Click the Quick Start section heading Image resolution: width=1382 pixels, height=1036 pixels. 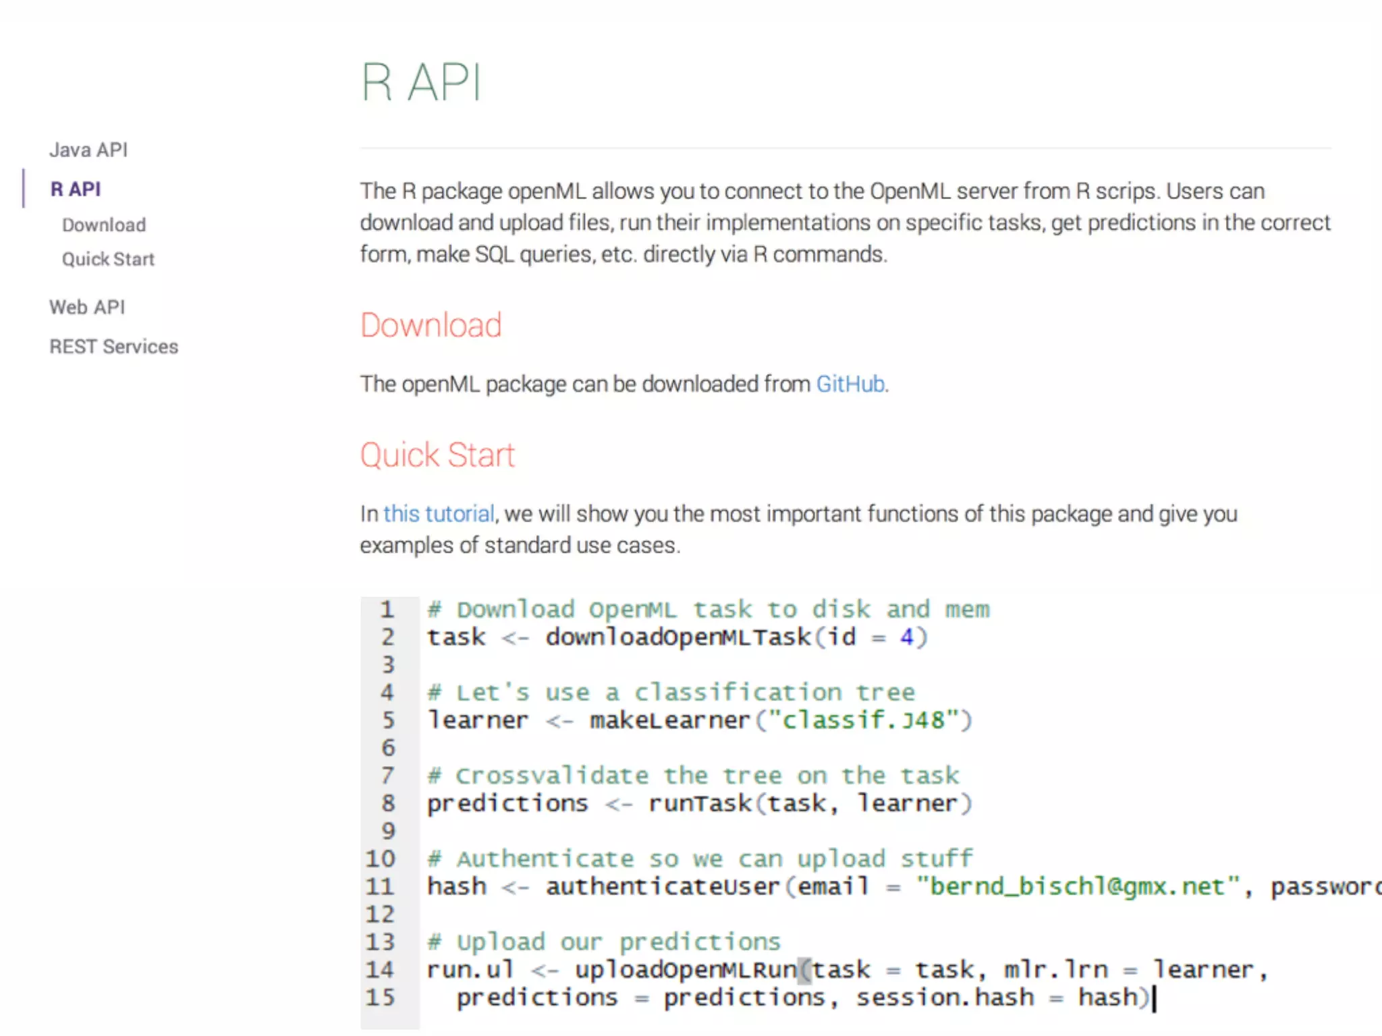tap(437, 455)
